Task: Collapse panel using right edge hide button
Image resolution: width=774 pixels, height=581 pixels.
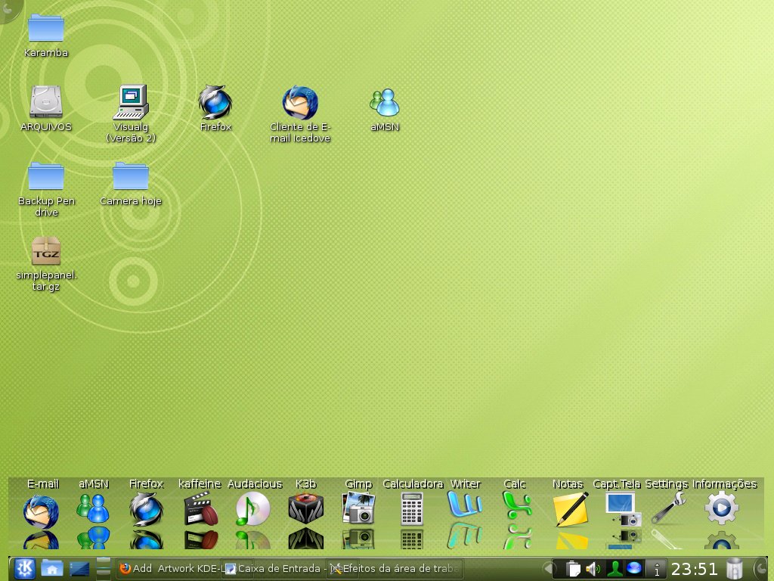Action: [762, 569]
